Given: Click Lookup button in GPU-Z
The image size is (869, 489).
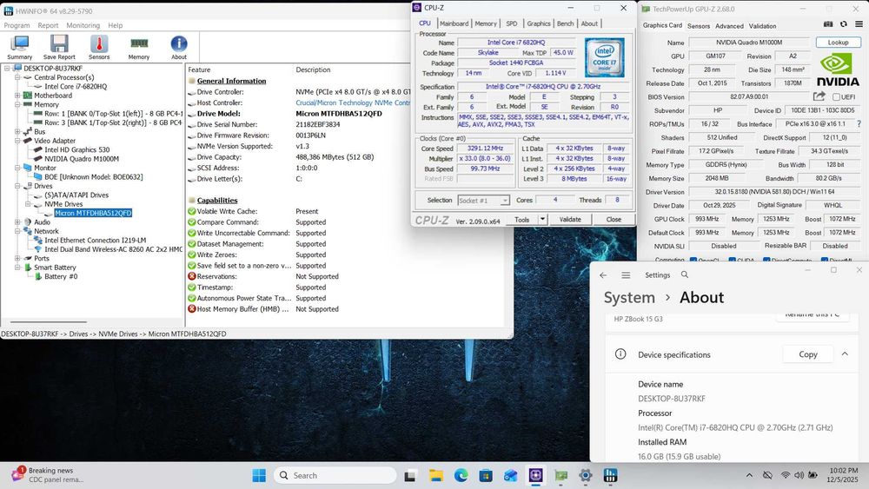Looking at the screenshot, I should tap(838, 42).
